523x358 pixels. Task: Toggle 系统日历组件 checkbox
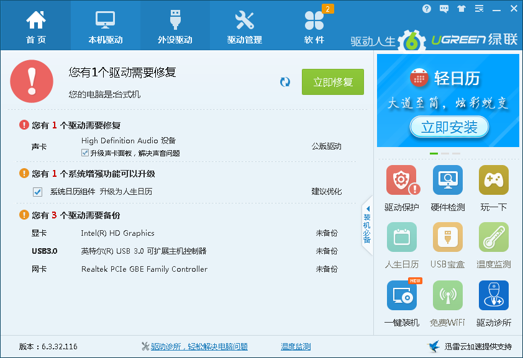(x=37, y=192)
